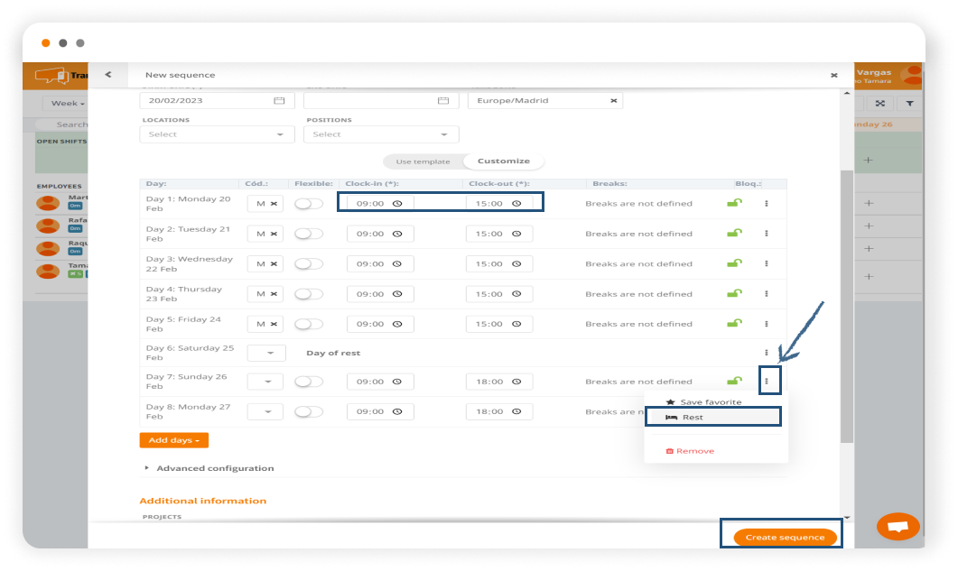Image resolution: width=958 pixels, height=571 pixels.
Task: Click the calendar icon beside 20/02/2023 date
Action: pos(279,101)
